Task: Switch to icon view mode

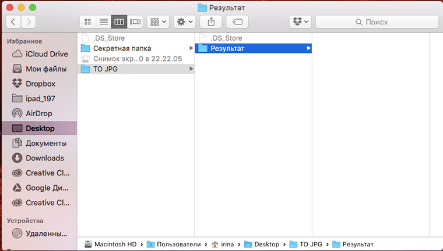Action: 88,21
